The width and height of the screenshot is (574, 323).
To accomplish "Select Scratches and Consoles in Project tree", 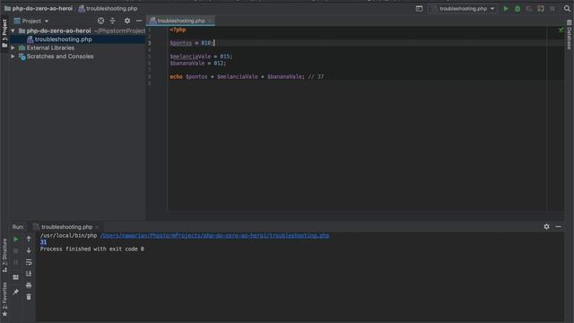I will [60, 57].
